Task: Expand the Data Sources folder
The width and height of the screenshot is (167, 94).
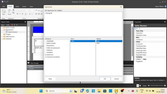Action: point(2,37)
